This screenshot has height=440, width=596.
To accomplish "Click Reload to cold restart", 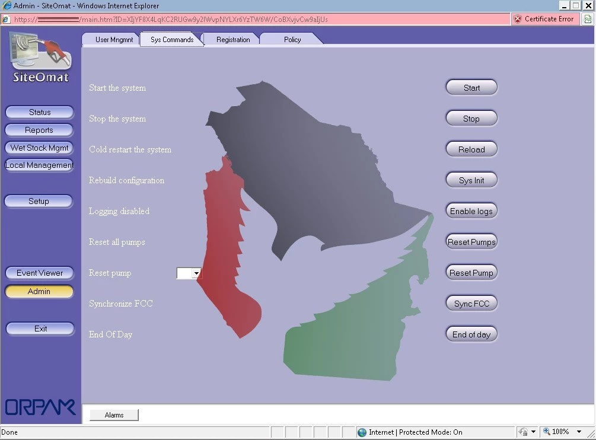I will point(471,149).
